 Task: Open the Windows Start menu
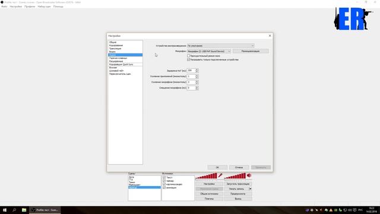[5, 210]
